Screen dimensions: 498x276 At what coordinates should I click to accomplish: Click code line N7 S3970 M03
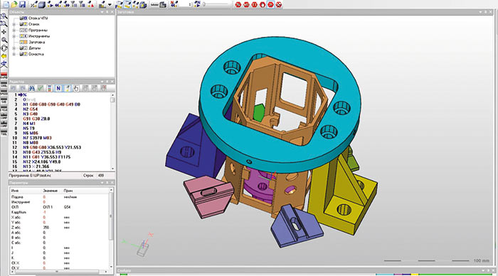coord(37,138)
